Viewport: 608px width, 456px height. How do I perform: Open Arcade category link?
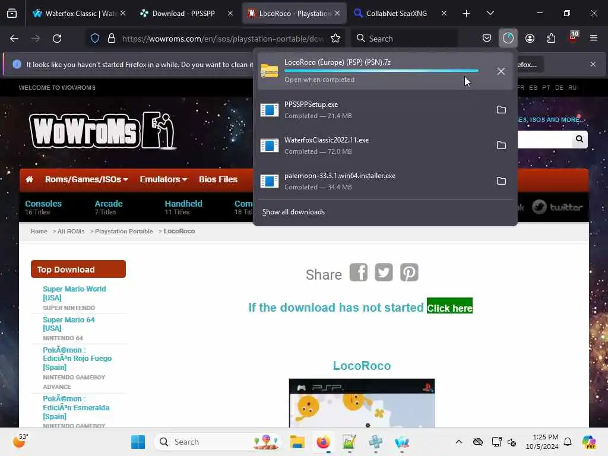pyautogui.click(x=109, y=204)
